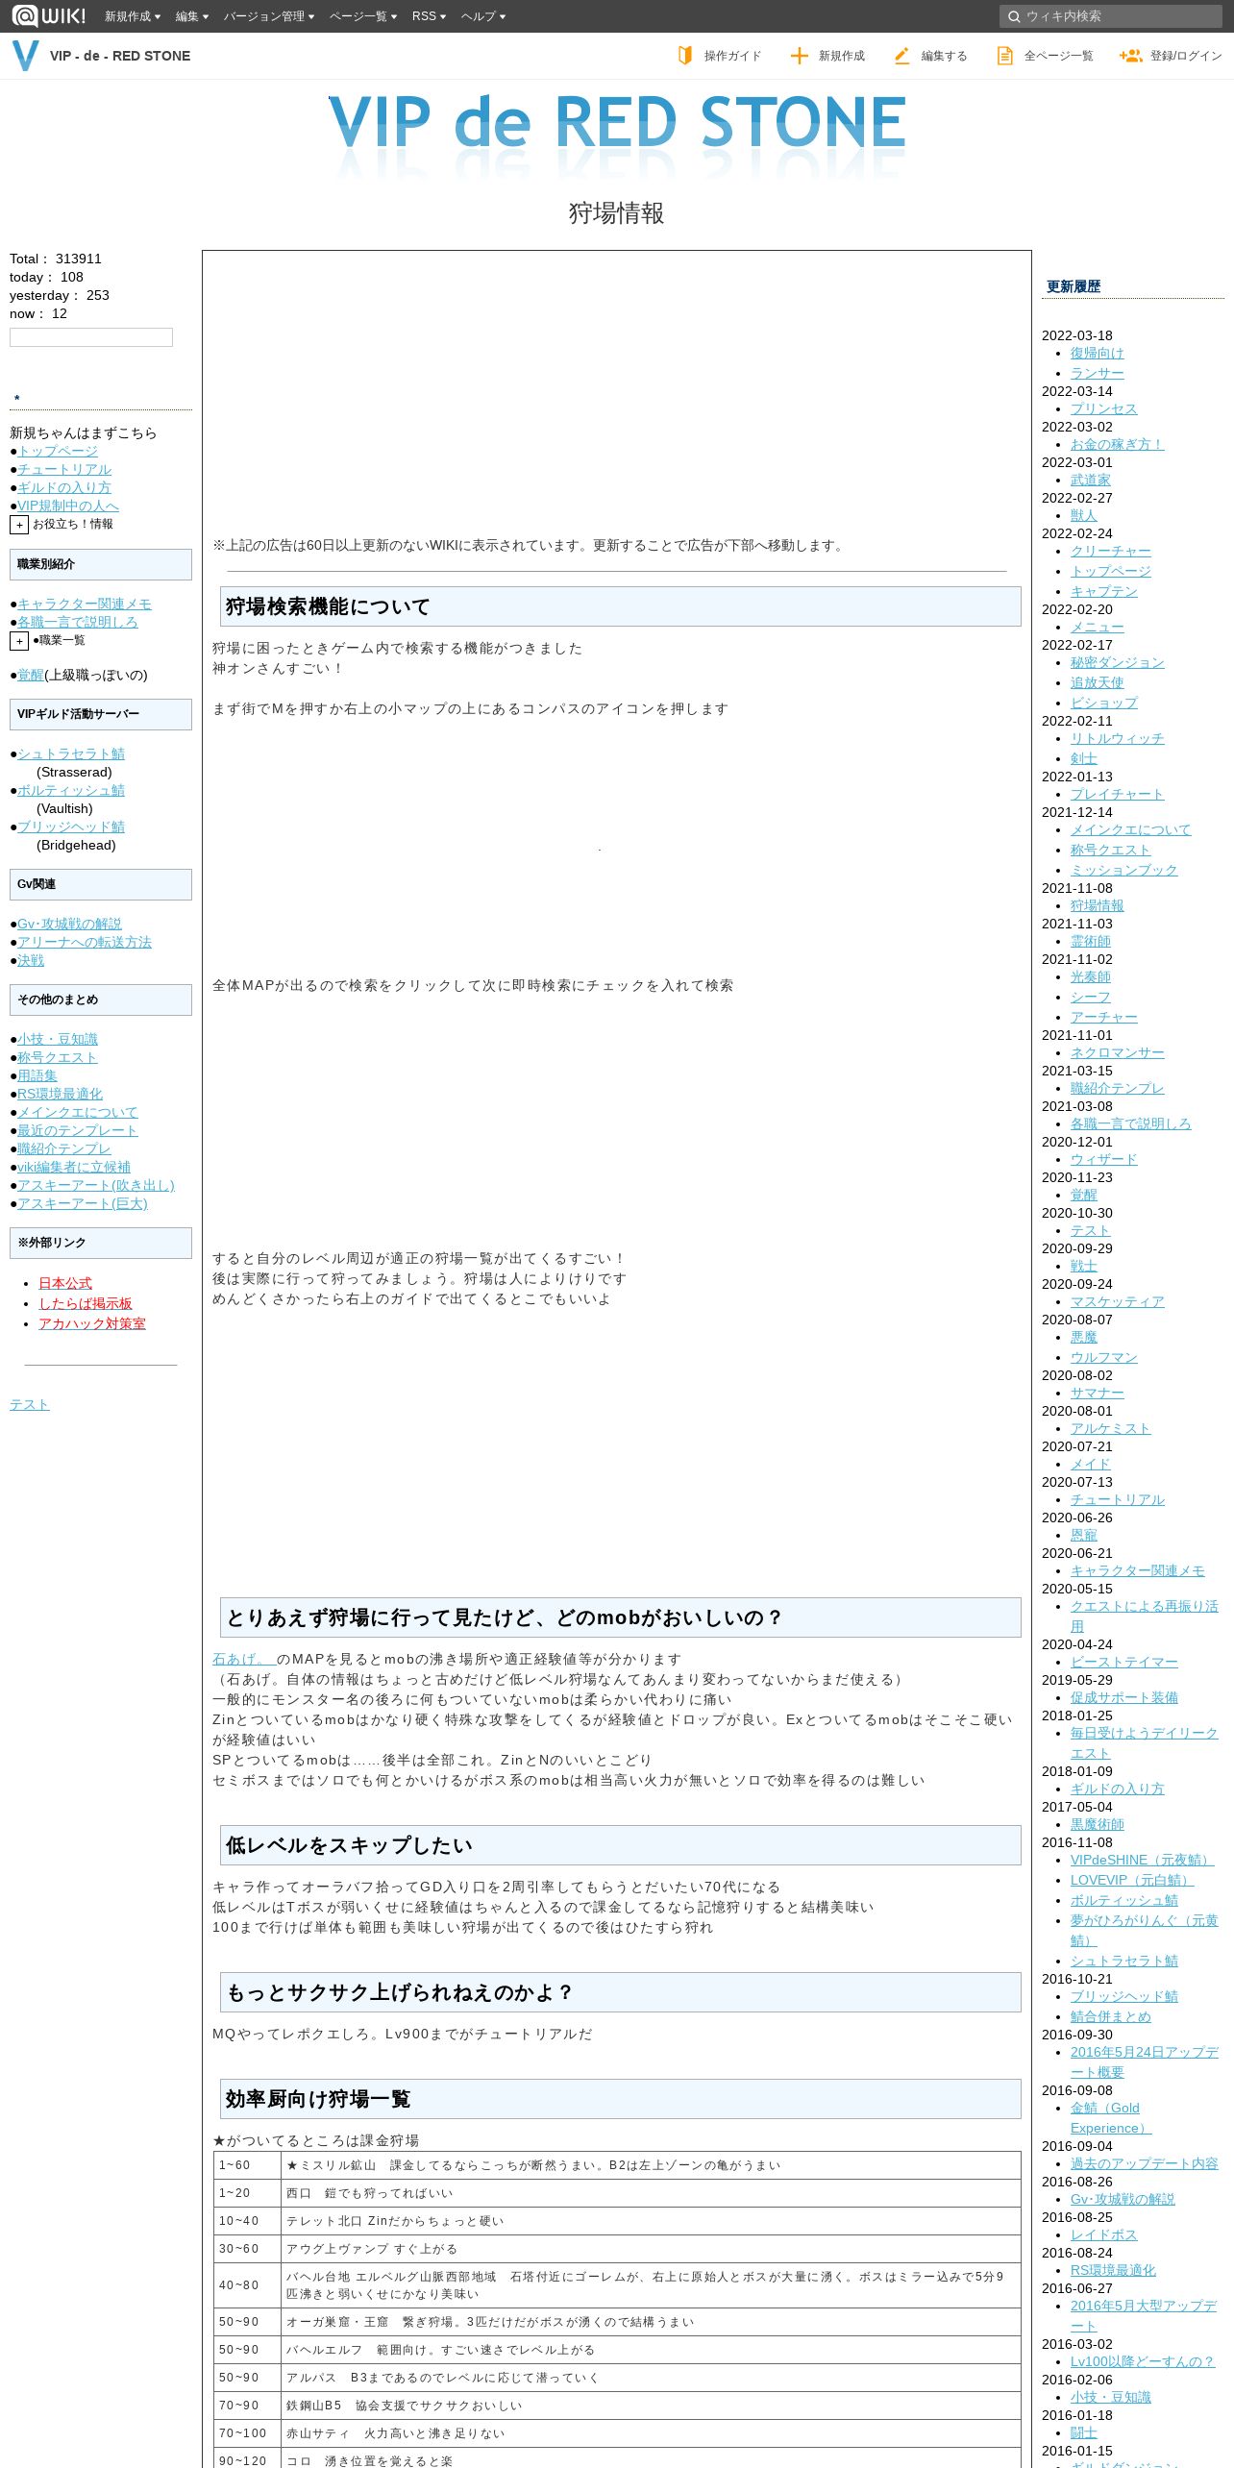Image resolution: width=1234 pixels, height=2468 pixels.
Task: Open the マスケッティア link
Action: click(x=1118, y=1301)
